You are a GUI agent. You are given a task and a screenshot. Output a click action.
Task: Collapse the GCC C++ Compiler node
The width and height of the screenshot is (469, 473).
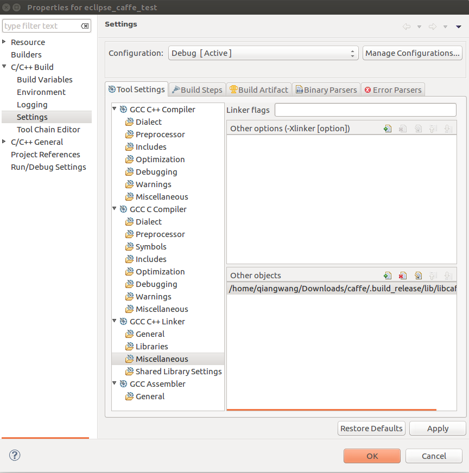click(115, 108)
